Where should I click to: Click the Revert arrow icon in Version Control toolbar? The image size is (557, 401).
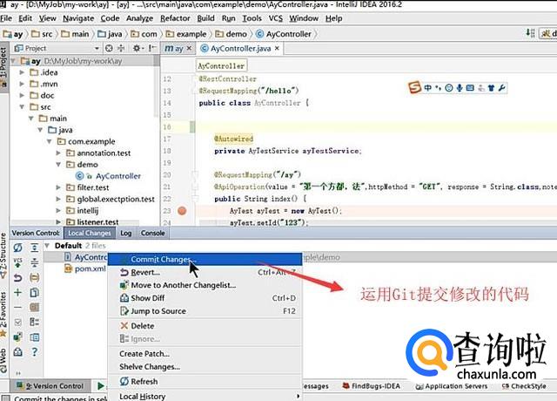coord(17,277)
